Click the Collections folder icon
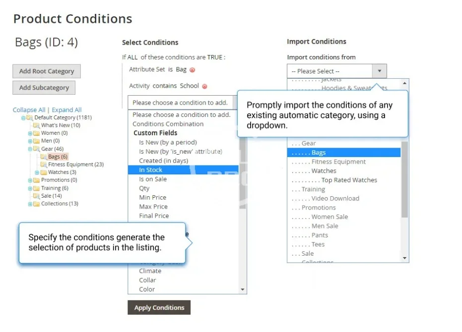Viewport: 462px width, 332px height. coord(37,204)
